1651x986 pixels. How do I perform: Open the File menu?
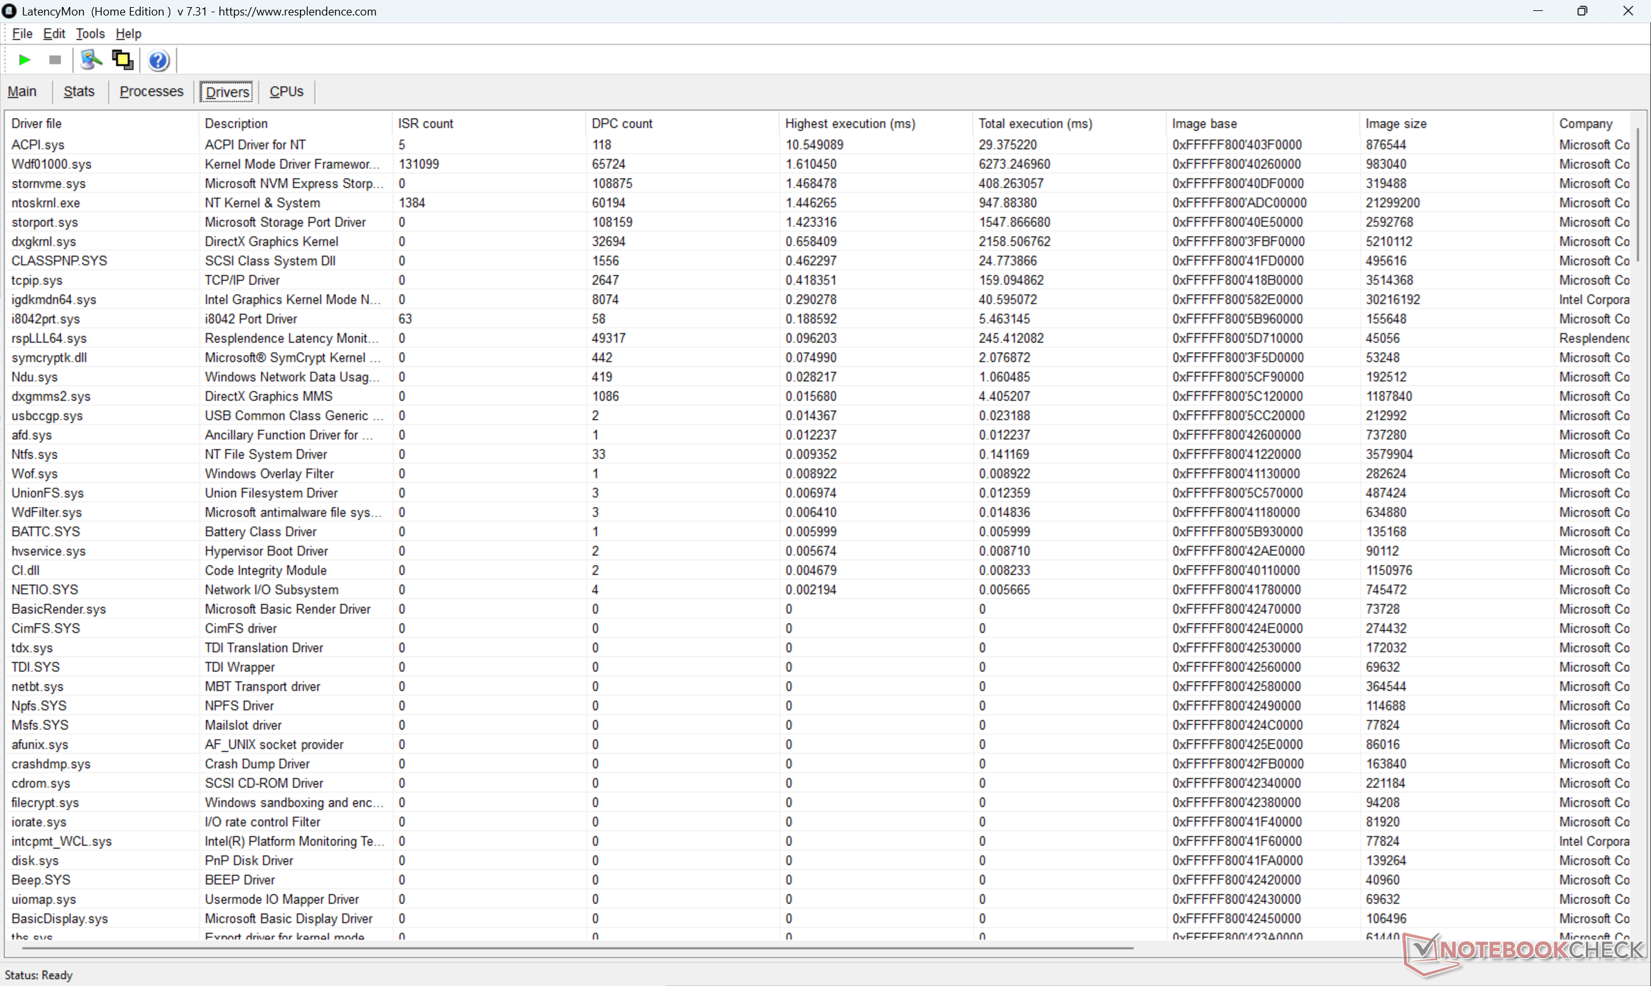[22, 34]
